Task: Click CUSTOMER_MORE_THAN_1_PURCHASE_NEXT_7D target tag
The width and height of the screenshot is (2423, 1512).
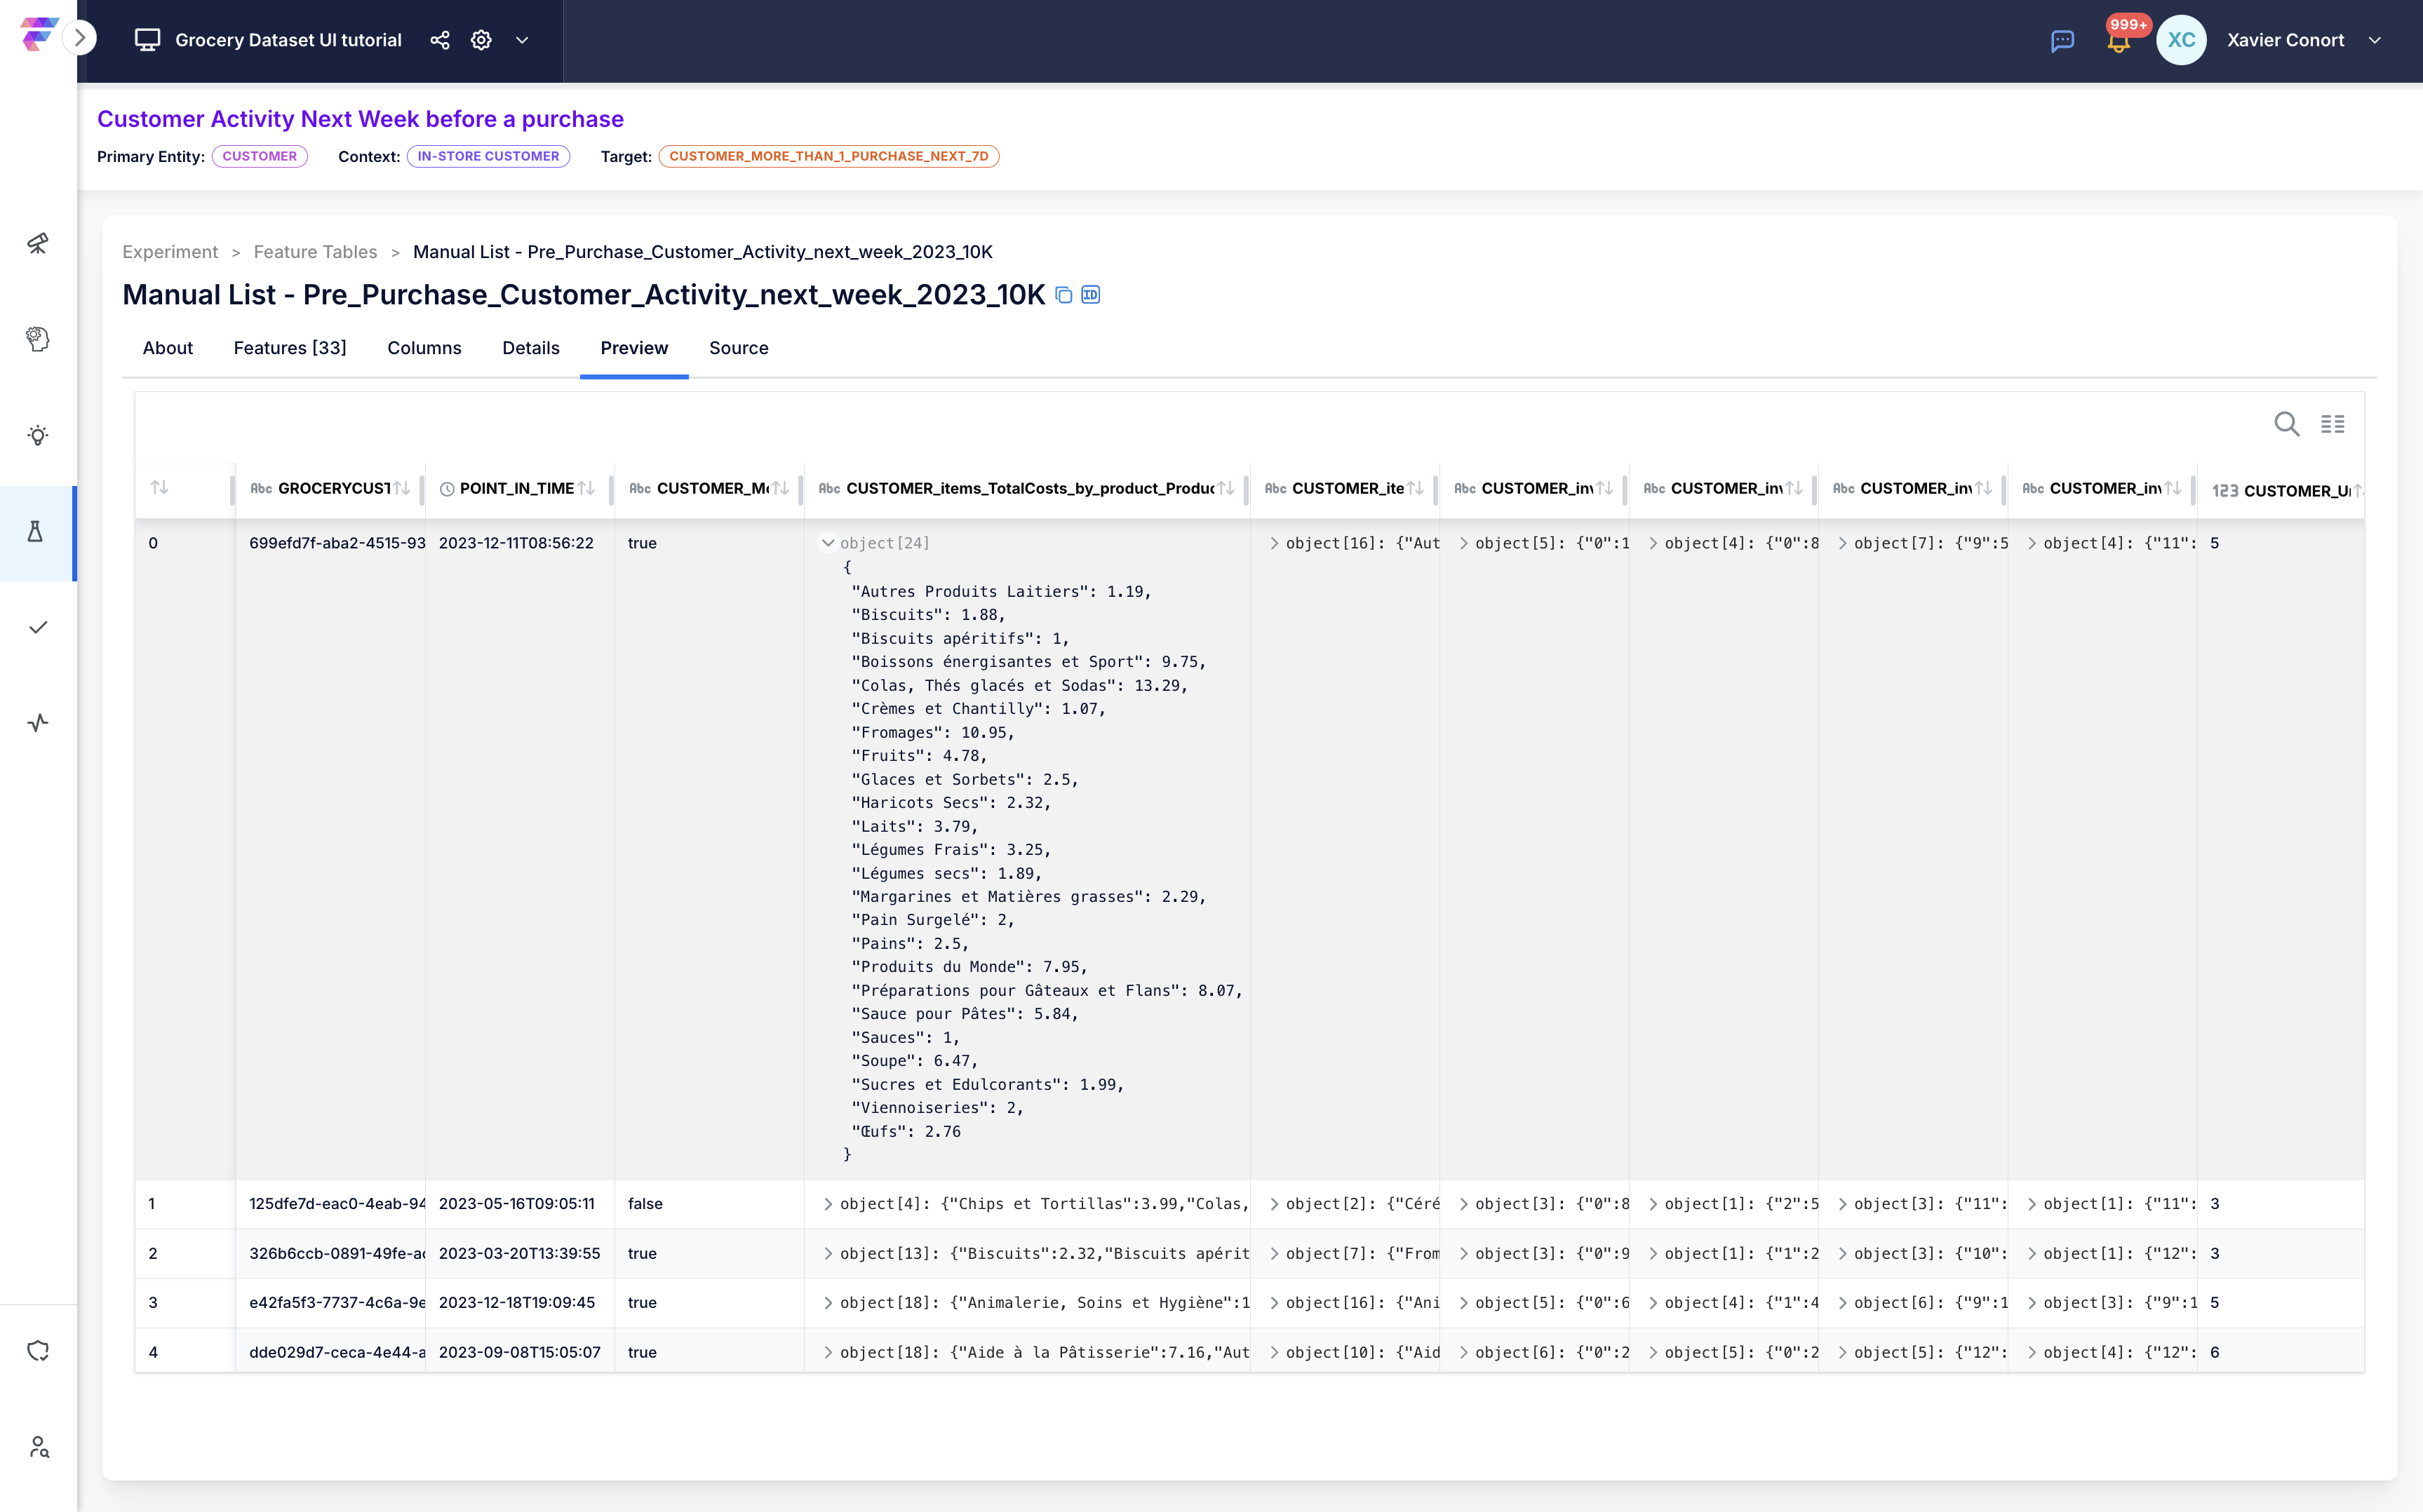Action: click(828, 156)
